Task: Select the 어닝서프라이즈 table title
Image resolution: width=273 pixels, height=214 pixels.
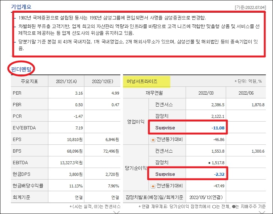Action: 142,81
